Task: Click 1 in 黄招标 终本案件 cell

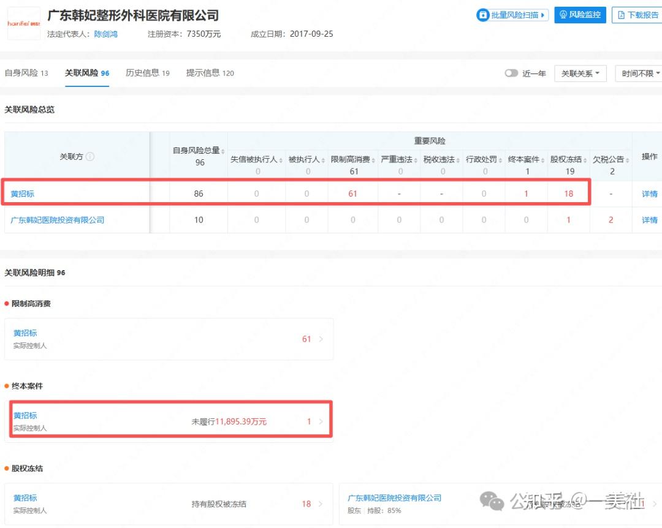Action: pos(526,194)
